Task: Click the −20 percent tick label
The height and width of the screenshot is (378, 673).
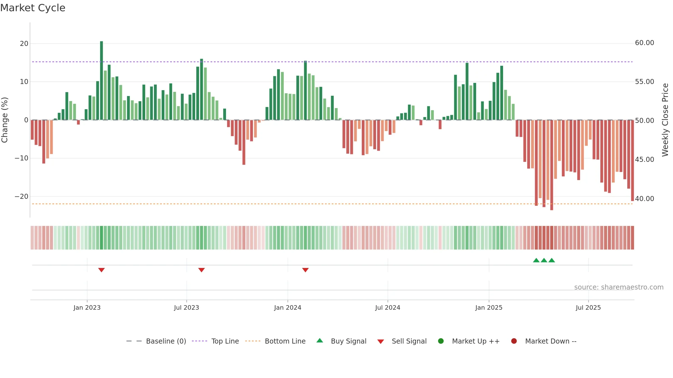Action: 22,197
